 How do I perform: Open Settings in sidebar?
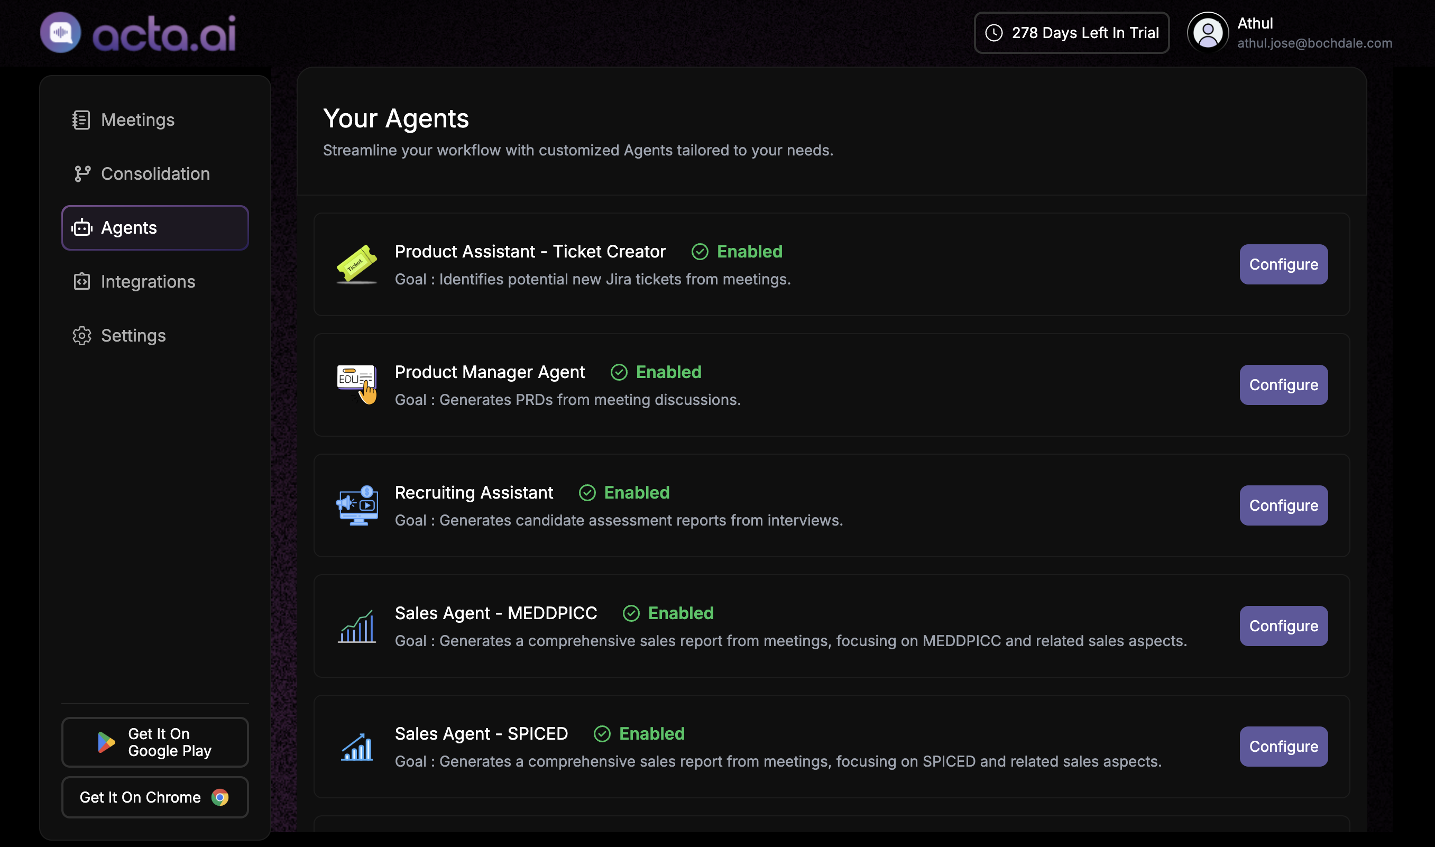click(155, 336)
